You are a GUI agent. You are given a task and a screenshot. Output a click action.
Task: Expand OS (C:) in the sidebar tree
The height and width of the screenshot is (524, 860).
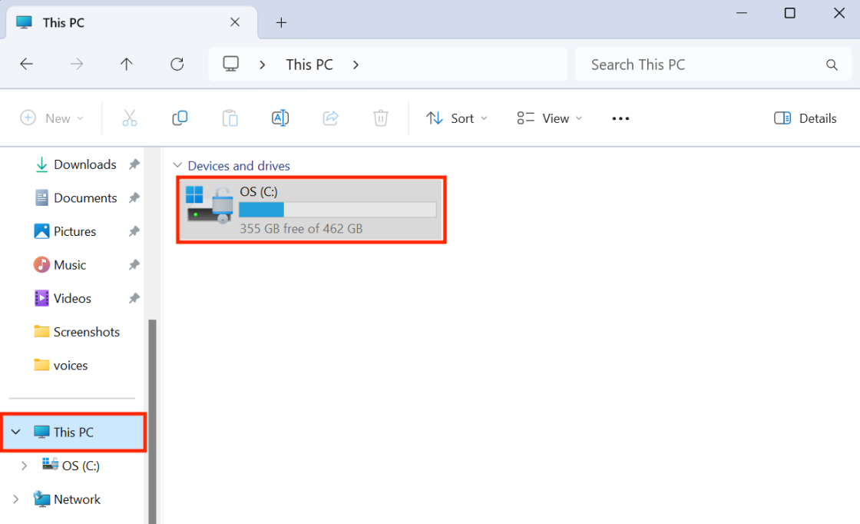24,465
